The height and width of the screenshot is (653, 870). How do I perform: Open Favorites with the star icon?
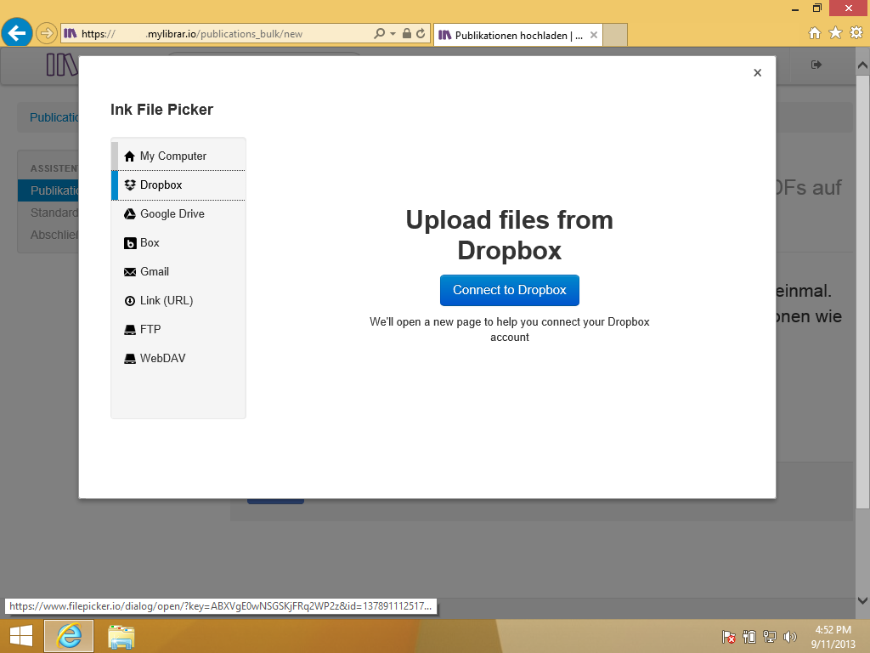coord(835,33)
